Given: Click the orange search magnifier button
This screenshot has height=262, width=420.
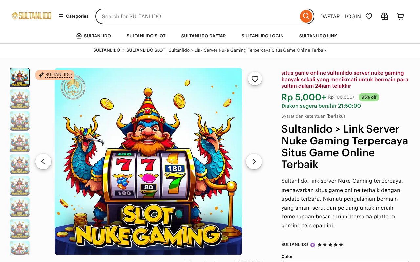Looking at the screenshot, I should click(306, 16).
